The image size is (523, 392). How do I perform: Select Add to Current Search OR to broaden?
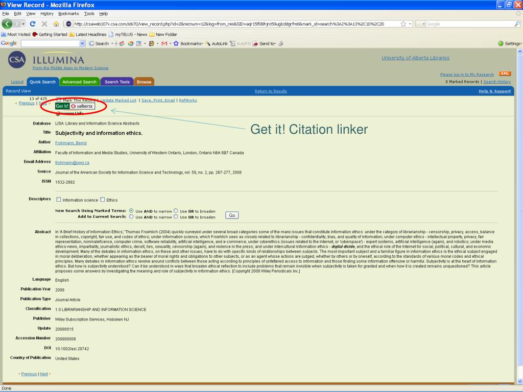tap(176, 216)
